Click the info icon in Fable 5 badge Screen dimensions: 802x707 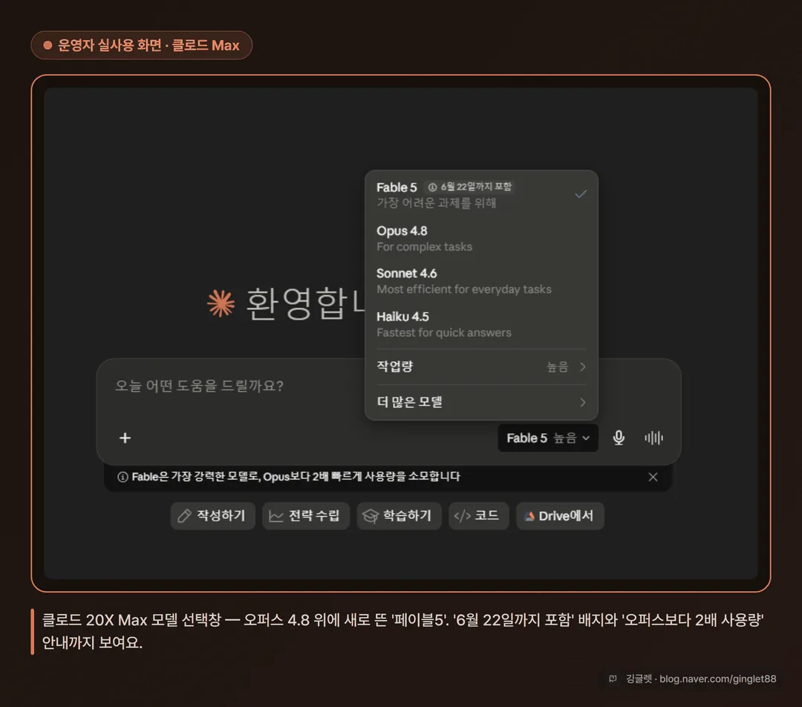click(x=432, y=187)
